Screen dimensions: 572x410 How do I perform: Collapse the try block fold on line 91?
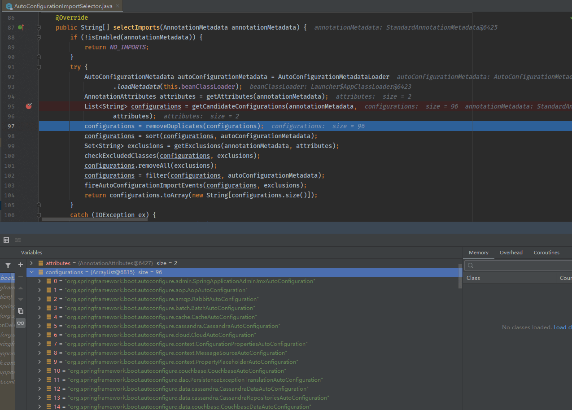(x=39, y=67)
